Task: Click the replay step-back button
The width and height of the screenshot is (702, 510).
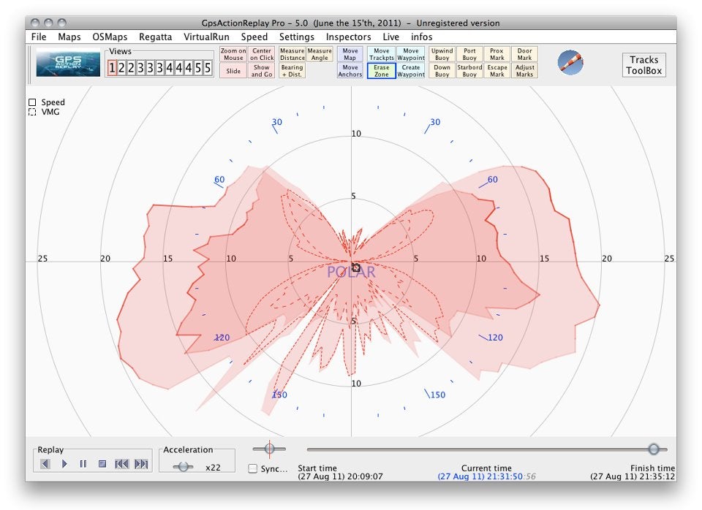Action: point(45,464)
